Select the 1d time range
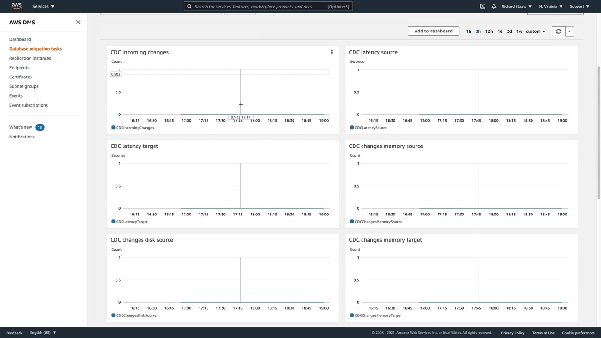This screenshot has width=601, height=338. pos(500,31)
